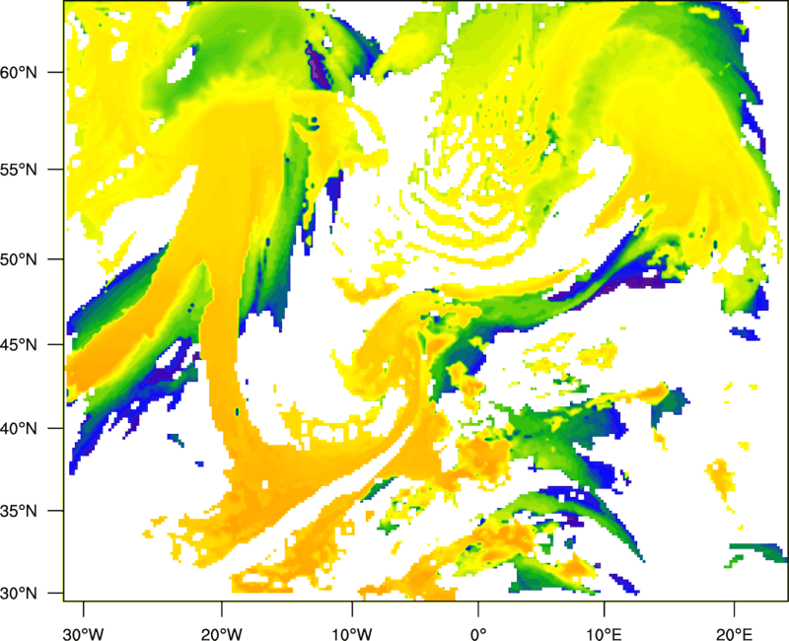
Task: Click the 55°N latitude label
Action: pyautogui.click(x=19, y=170)
